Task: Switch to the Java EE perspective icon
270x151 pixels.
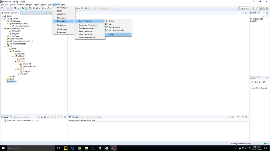Action: pos(257,8)
